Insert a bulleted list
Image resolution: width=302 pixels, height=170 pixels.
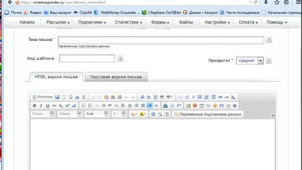(x=90, y=105)
